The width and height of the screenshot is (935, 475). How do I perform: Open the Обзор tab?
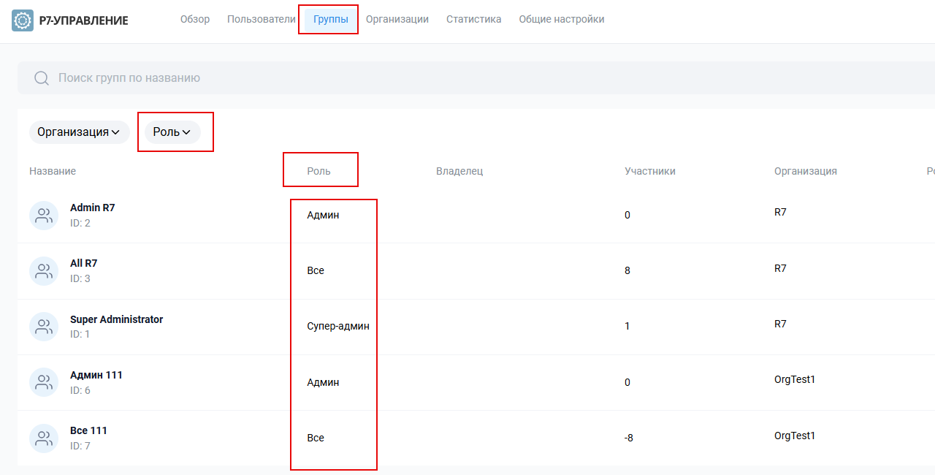pyautogui.click(x=195, y=20)
